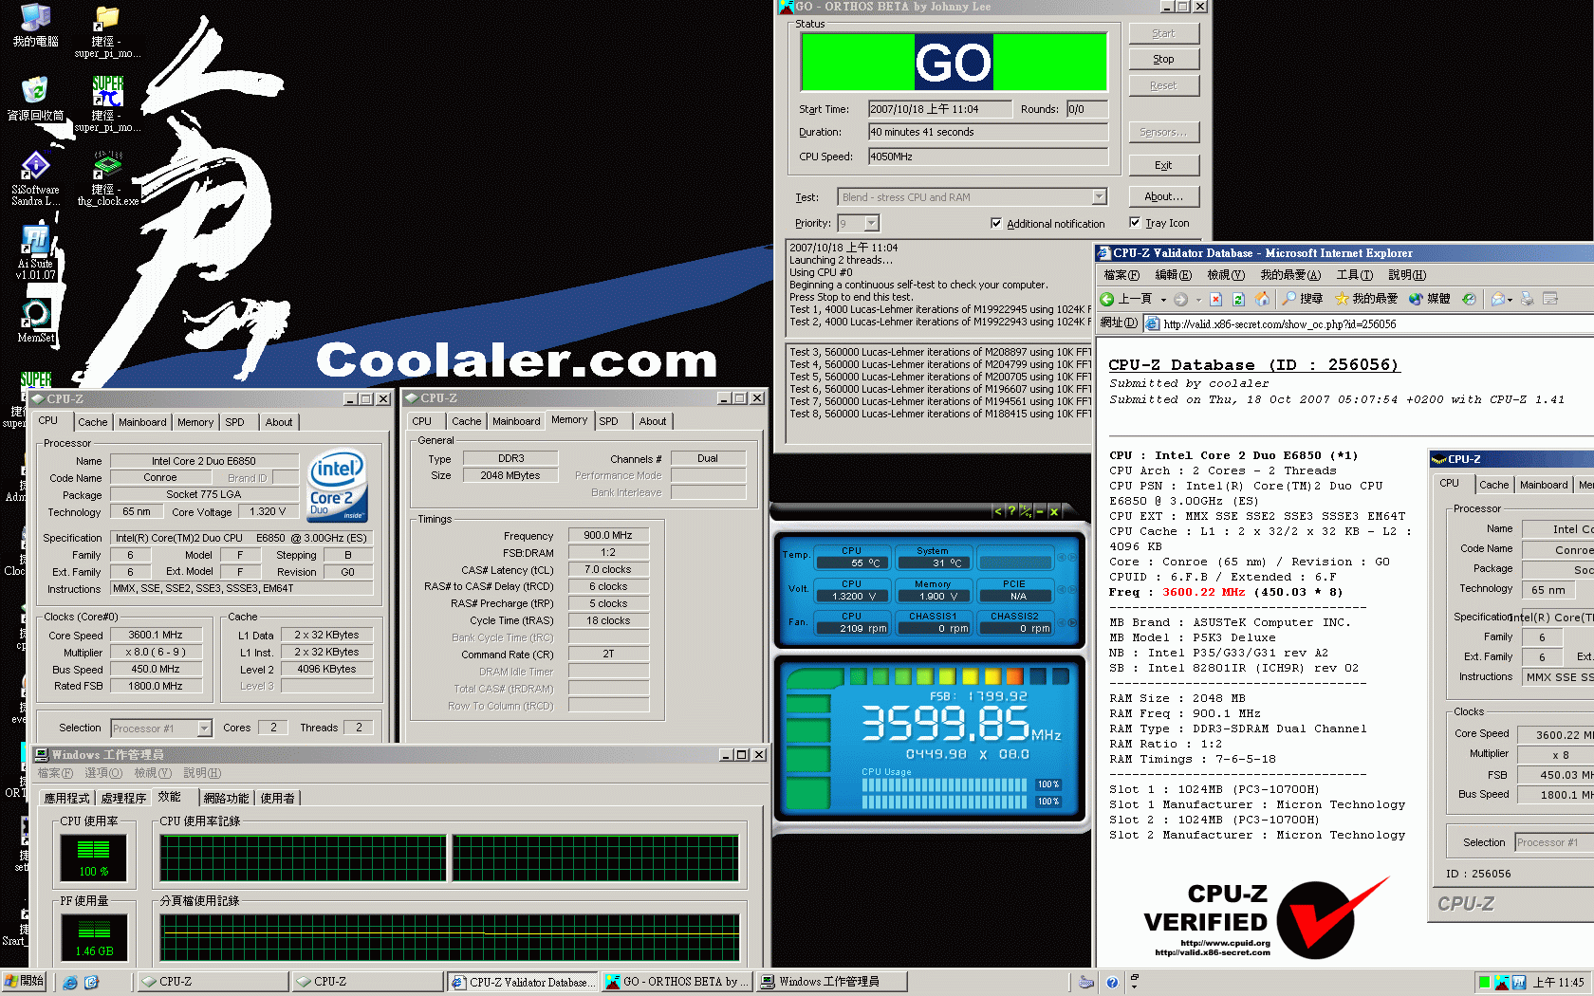Viewport: 1594px width, 996px height.
Task: Click the PF usage 1.46 GB meter
Action: [93, 936]
